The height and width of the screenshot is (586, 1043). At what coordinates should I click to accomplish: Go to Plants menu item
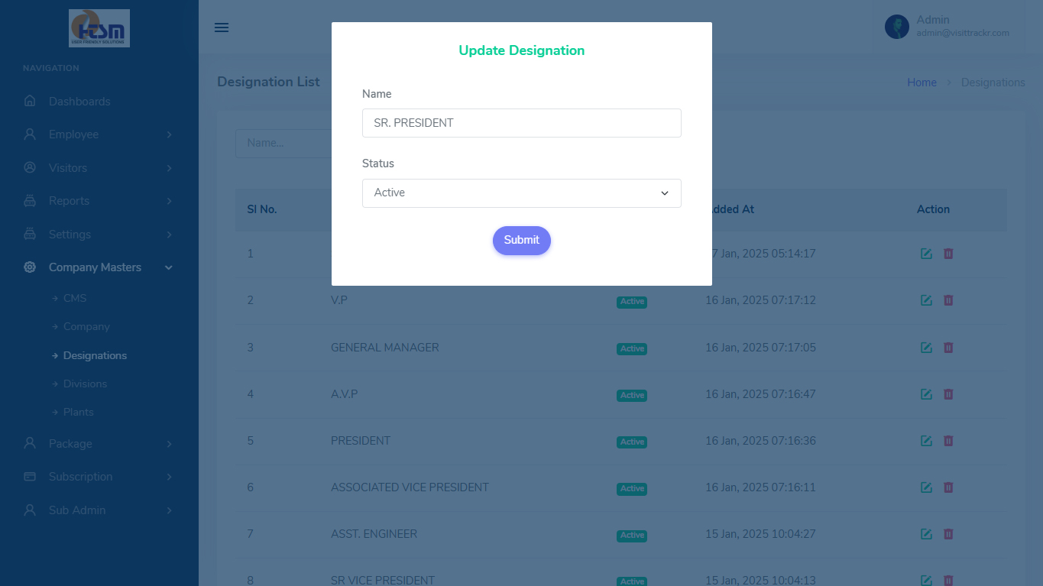coord(78,412)
